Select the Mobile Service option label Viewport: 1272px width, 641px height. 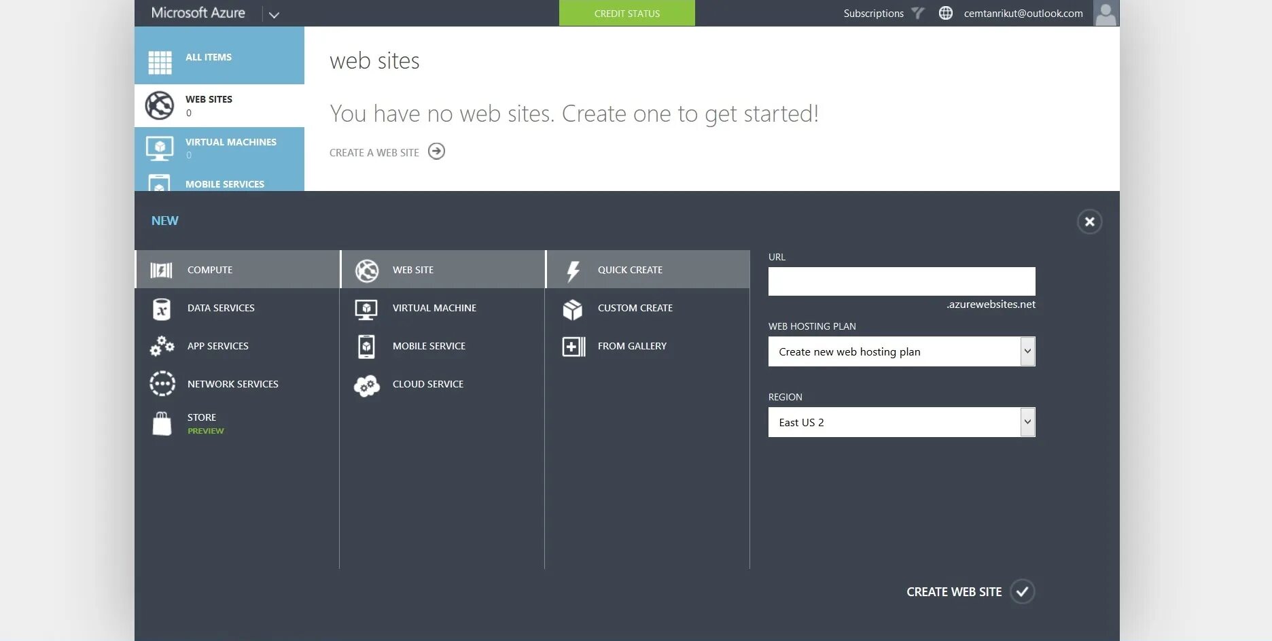pyautogui.click(x=429, y=346)
